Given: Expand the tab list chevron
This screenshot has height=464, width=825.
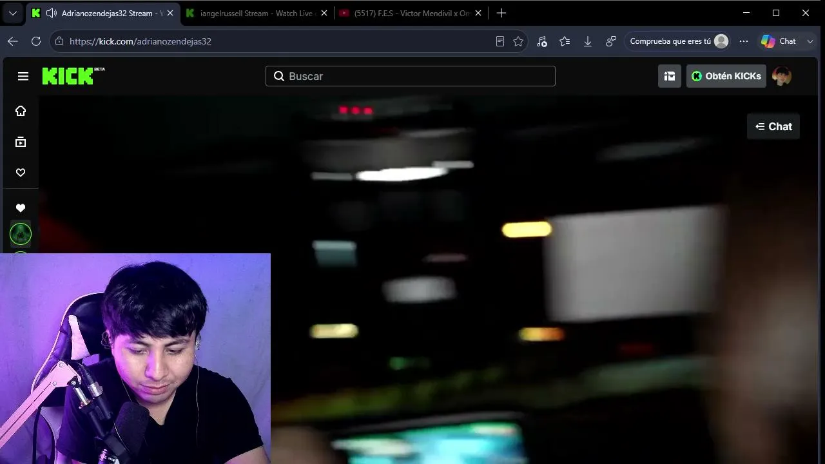Looking at the screenshot, I should pyautogui.click(x=13, y=13).
